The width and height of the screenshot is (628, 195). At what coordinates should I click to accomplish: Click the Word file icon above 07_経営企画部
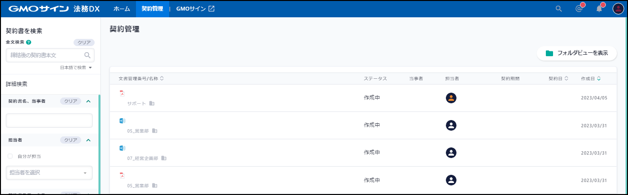(x=122, y=148)
